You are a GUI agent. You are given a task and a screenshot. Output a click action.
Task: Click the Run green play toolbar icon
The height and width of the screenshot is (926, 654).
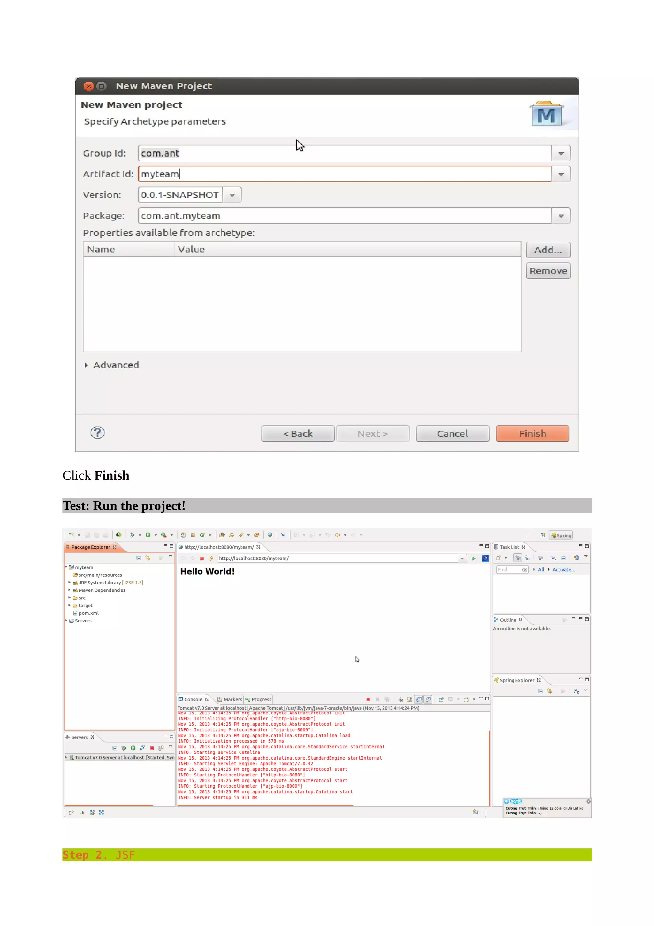pyautogui.click(x=148, y=535)
